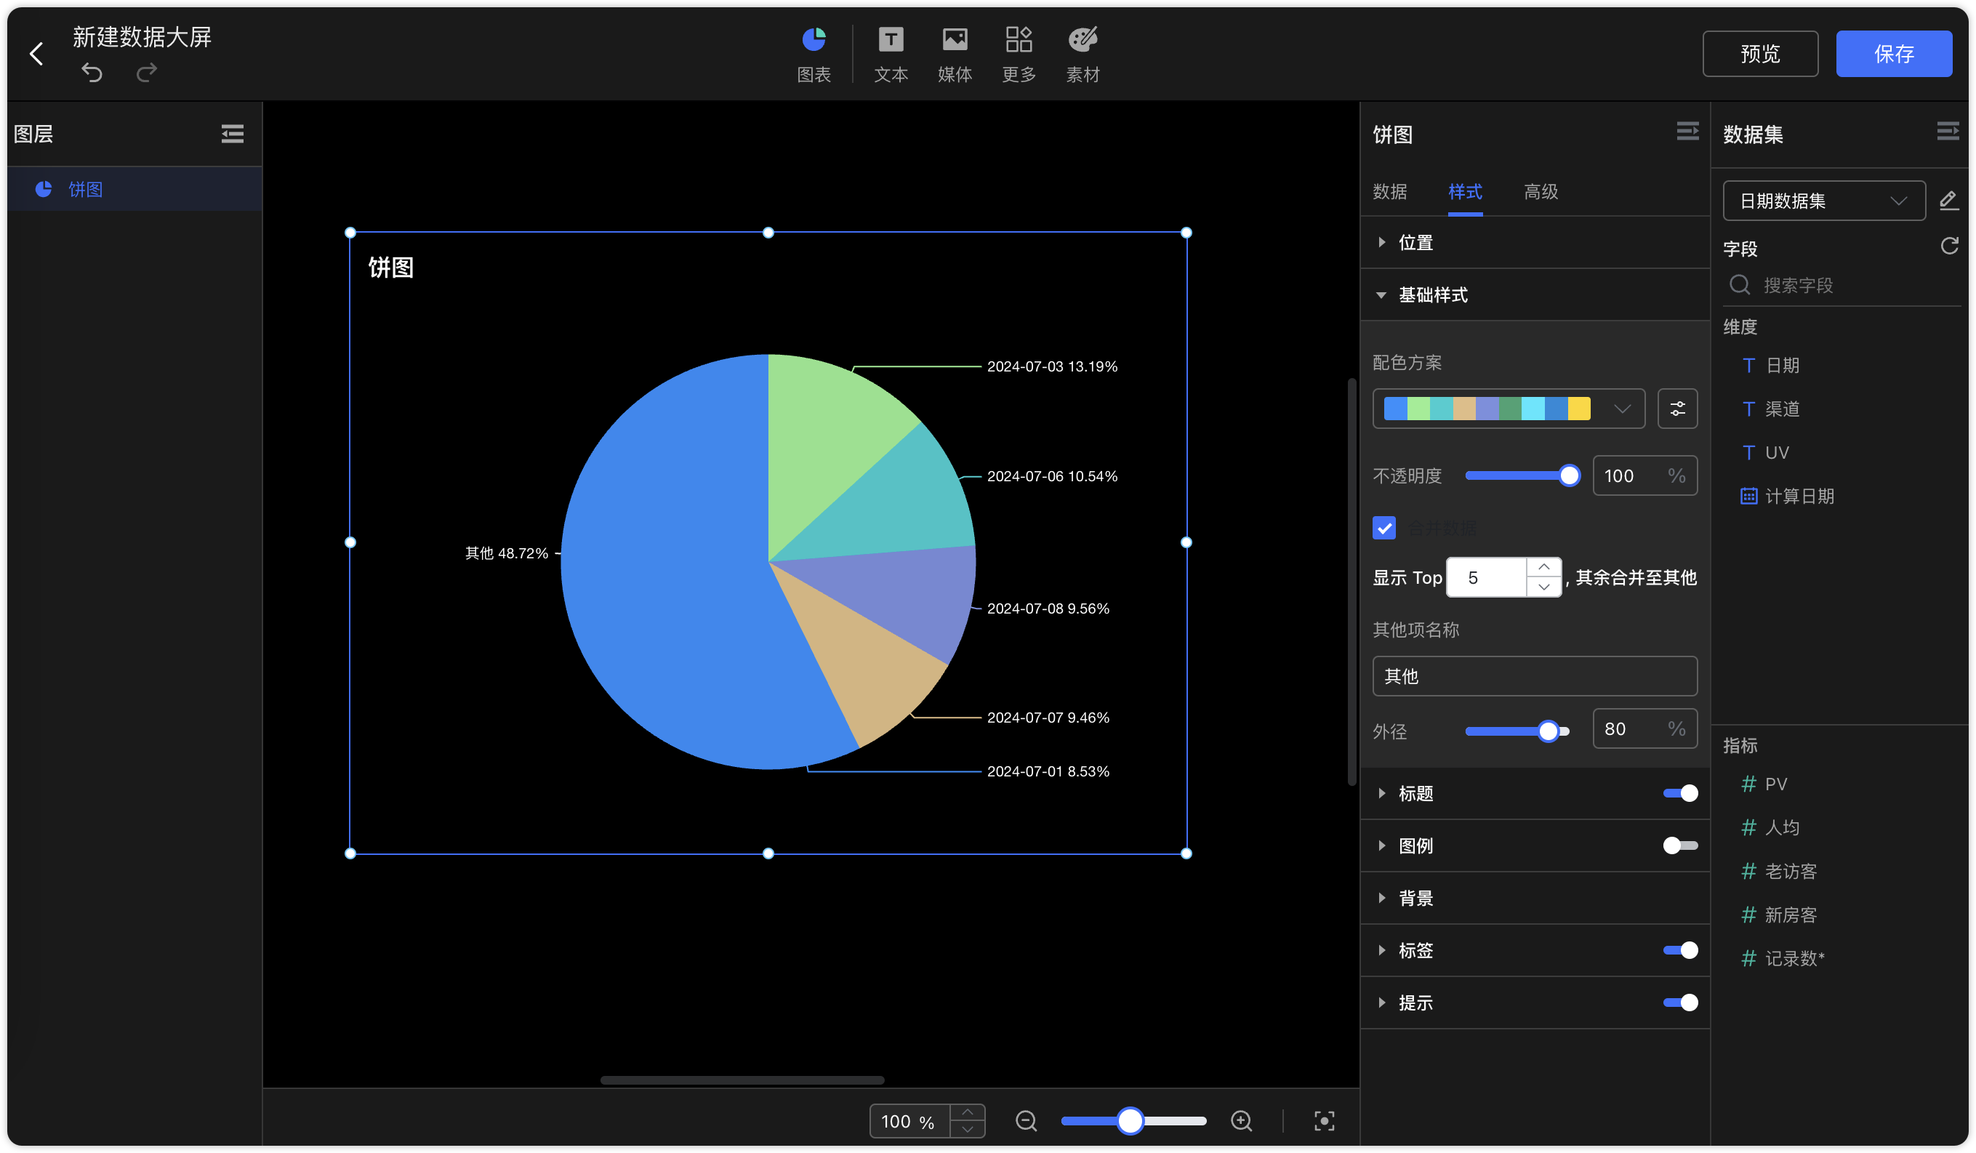
Task: Open the 图表 chart tool
Action: (x=813, y=55)
